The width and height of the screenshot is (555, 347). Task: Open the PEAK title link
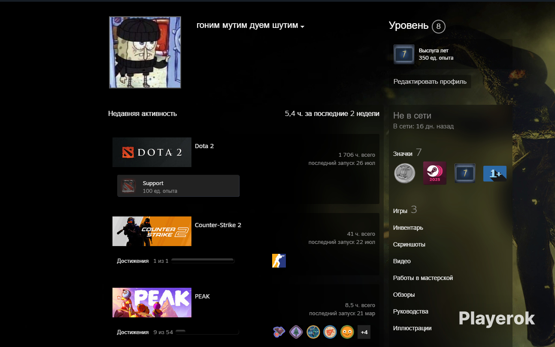202,296
